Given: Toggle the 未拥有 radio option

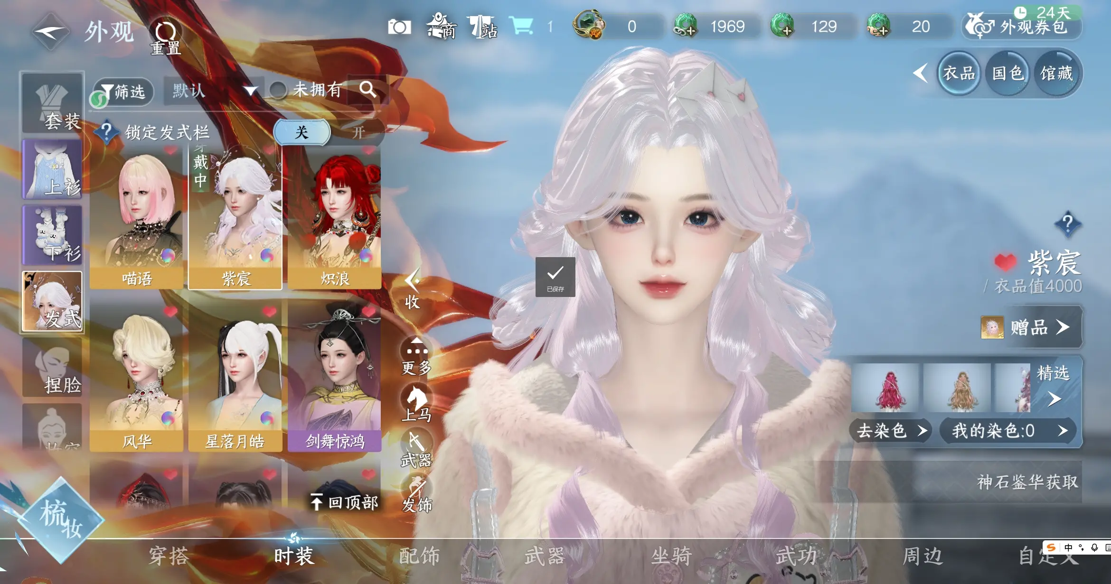Looking at the screenshot, I should pyautogui.click(x=278, y=90).
